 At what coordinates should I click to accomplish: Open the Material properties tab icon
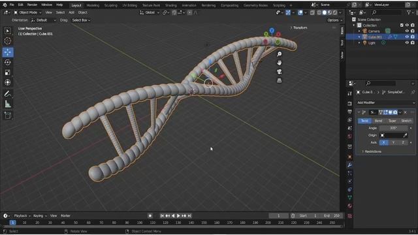[x=350, y=206]
